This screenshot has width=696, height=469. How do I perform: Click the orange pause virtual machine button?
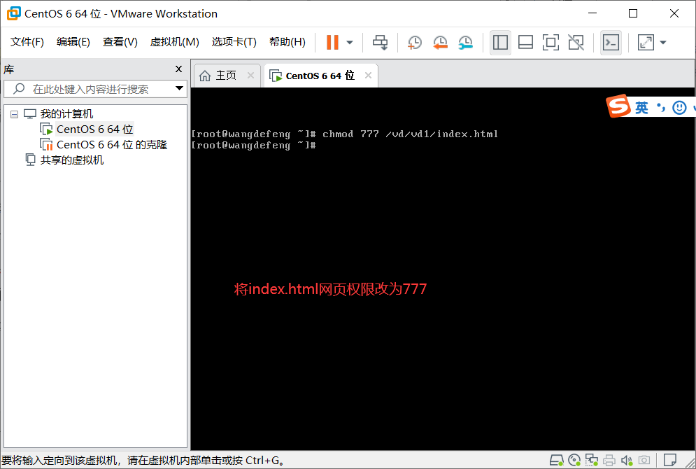tap(332, 42)
